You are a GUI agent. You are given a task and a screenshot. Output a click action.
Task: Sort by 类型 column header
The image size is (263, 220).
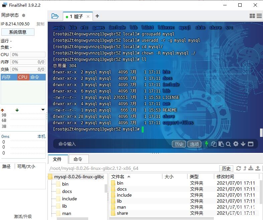tap(201, 177)
